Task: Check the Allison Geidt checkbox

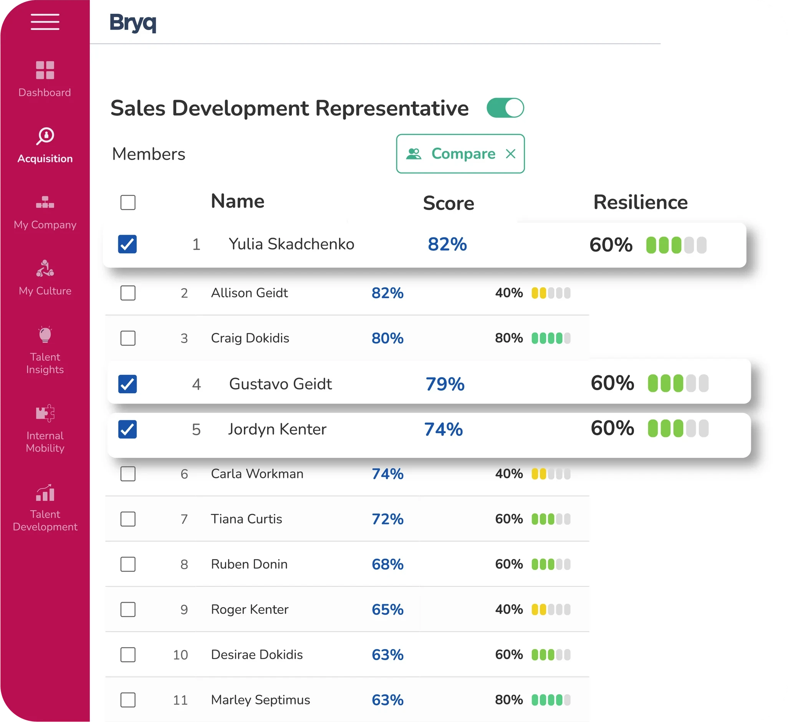Action: tap(128, 293)
